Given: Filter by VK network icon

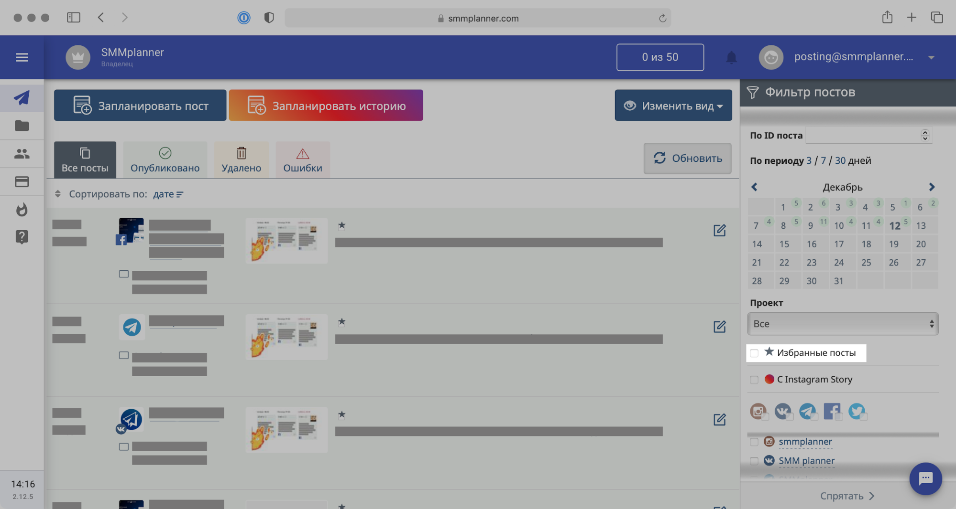Looking at the screenshot, I should (783, 411).
